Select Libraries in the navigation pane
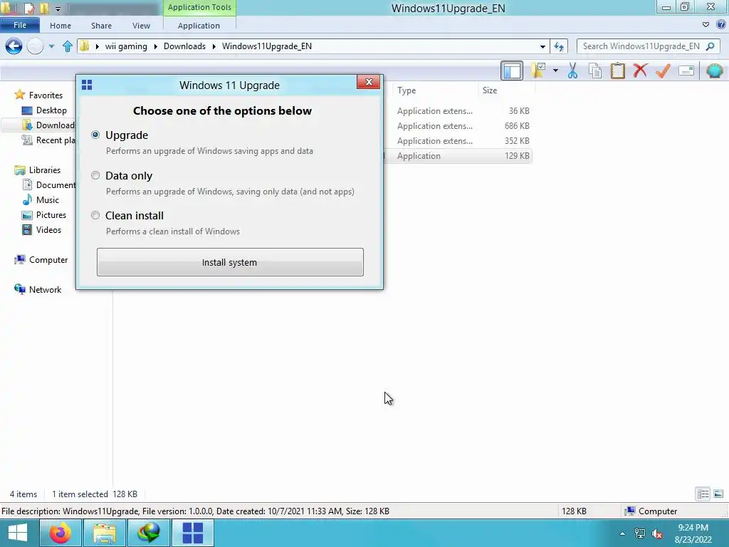The height and width of the screenshot is (547, 729). click(x=45, y=170)
